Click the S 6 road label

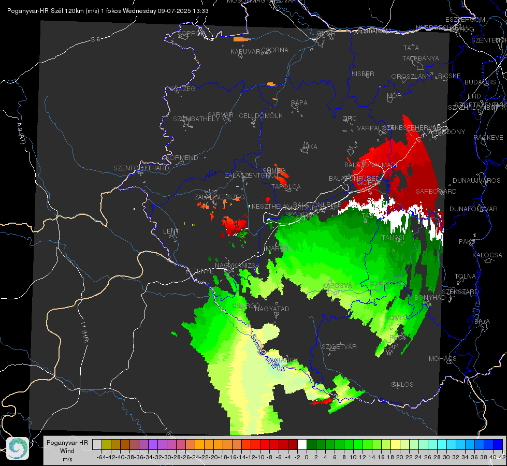pyautogui.click(x=95, y=39)
